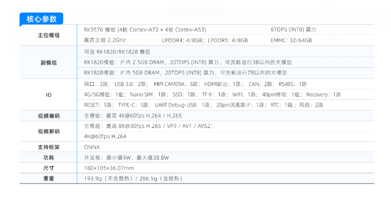
Task: Click 可选 RK1820/RK1828 模组 line
Action: [117, 52]
